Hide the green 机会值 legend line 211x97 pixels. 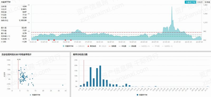[x=133, y=46]
